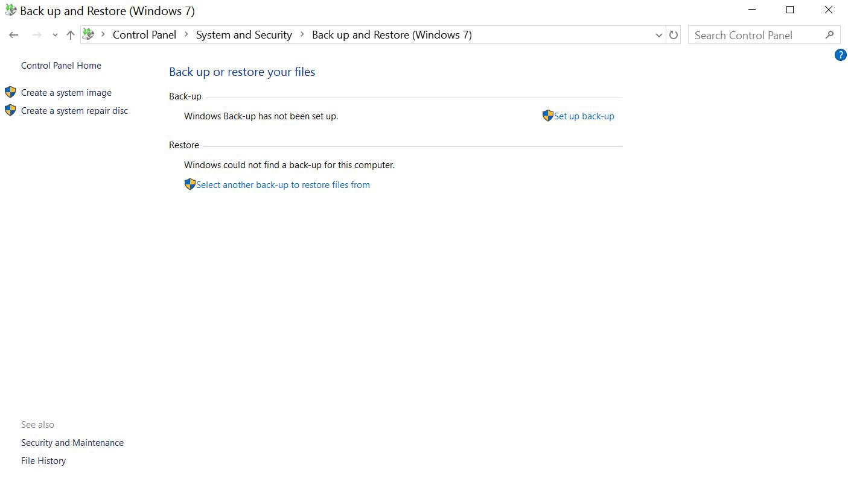The image size is (848, 479).
Task: Go to System and Security breadcrumb
Action: [x=244, y=35]
